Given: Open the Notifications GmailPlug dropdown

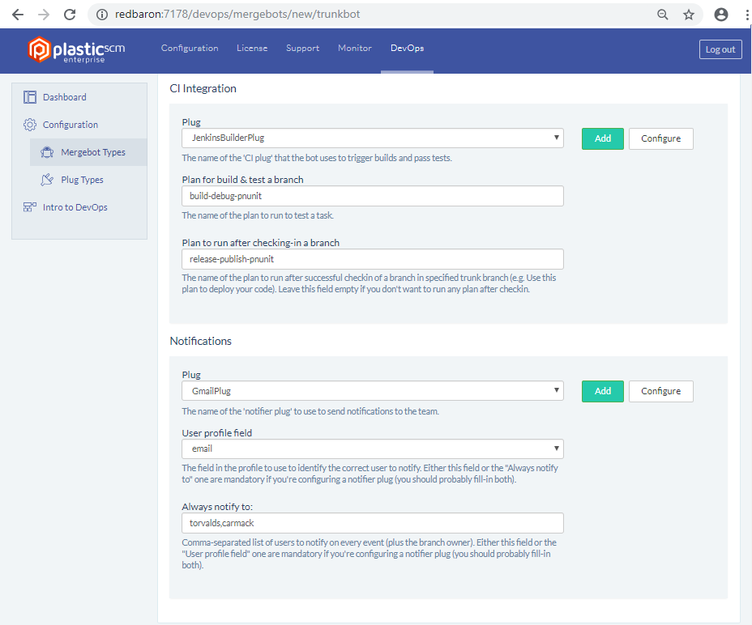Looking at the screenshot, I should (x=373, y=390).
